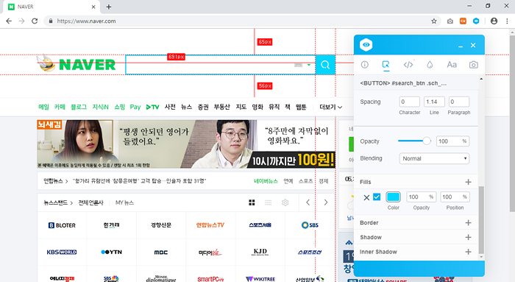The image size is (515, 282).
Task: Open the code view icon in the panel
Action: (408, 65)
